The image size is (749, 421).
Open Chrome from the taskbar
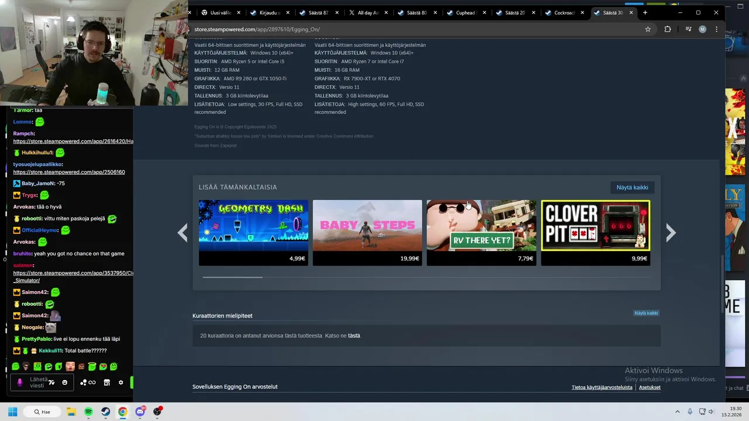coord(122,412)
